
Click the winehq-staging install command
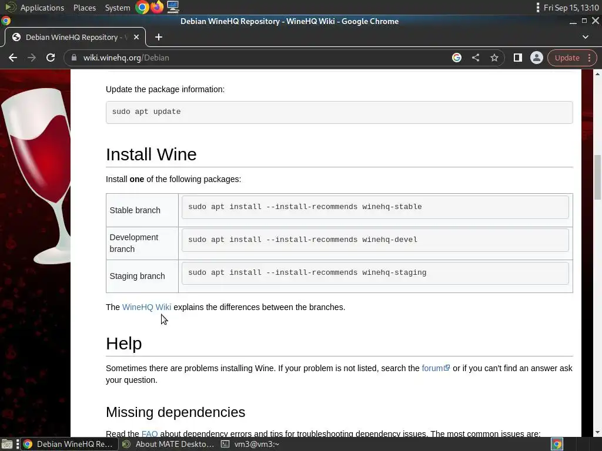374,273
